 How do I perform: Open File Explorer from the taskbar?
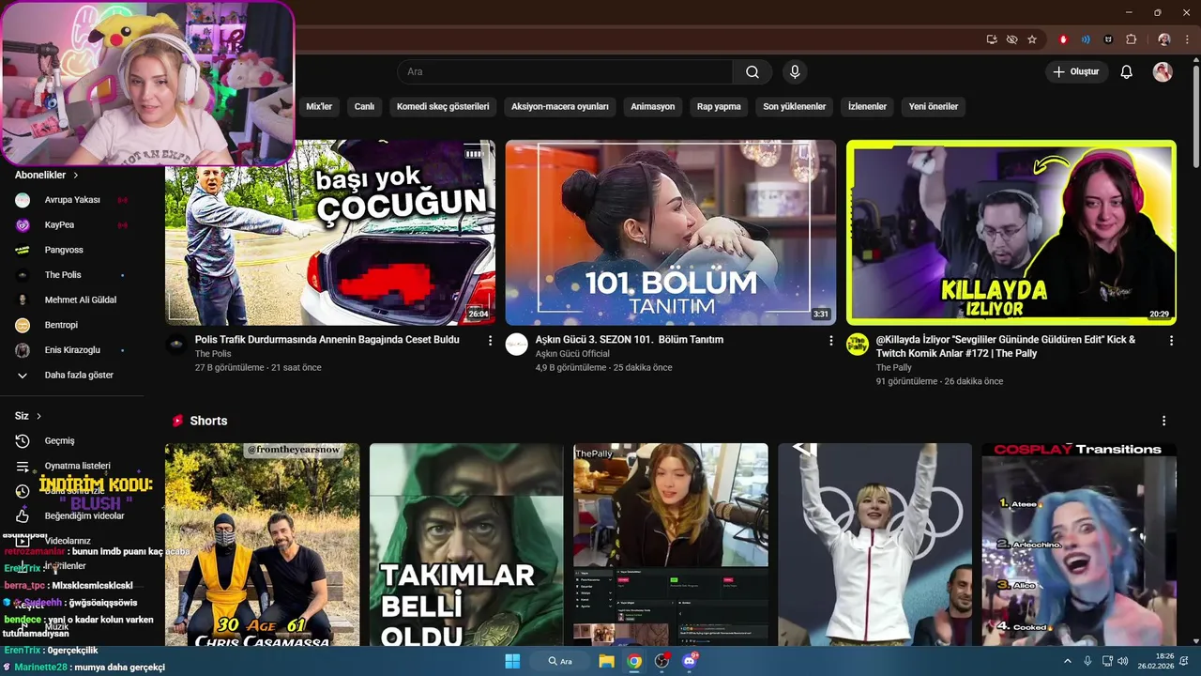click(x=606, y=661)
